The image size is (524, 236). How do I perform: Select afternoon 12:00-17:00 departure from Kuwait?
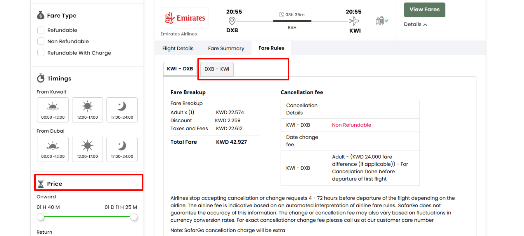(87, 110)
